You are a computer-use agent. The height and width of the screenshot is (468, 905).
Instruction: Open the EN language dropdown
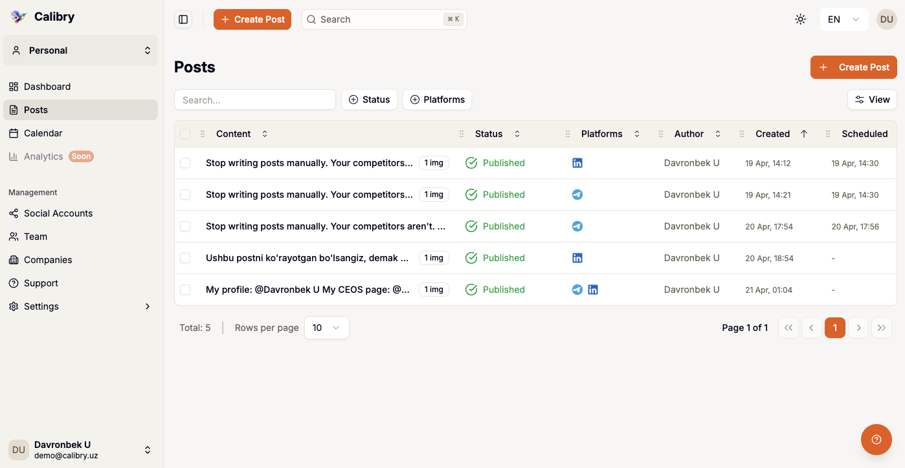[x=844, y=19]
